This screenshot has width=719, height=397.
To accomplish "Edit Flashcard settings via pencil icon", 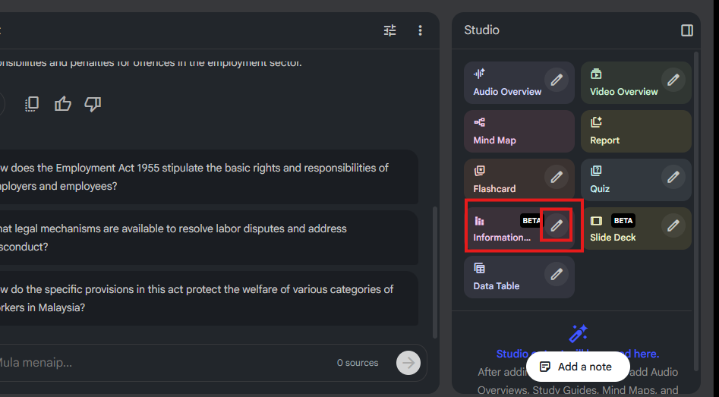I will (557, 177).
